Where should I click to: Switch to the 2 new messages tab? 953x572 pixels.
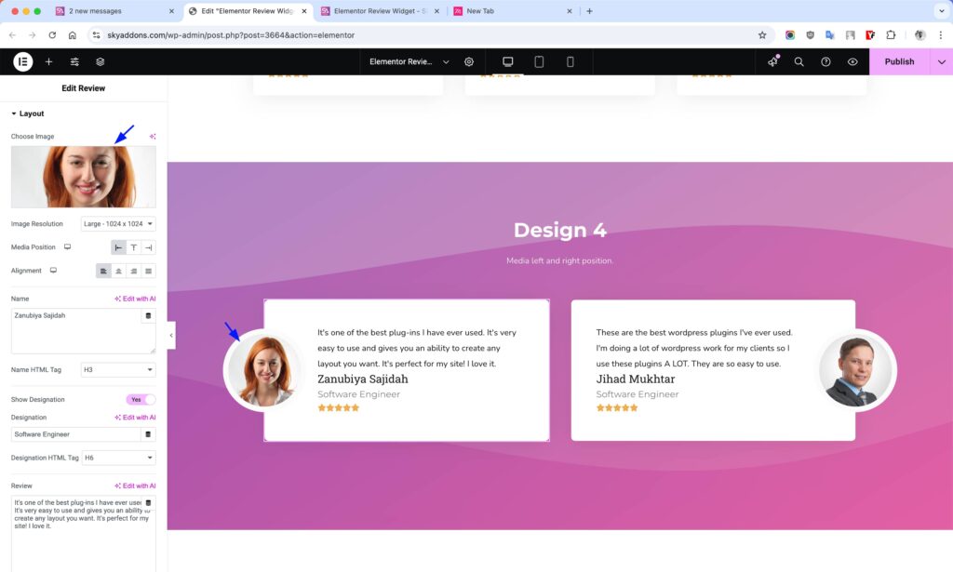[114, 11]
